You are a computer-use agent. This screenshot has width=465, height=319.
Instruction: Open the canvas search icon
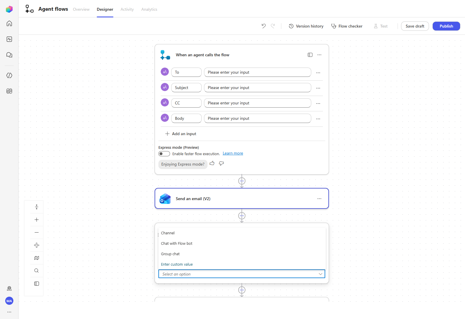click(x=37, y=271)
